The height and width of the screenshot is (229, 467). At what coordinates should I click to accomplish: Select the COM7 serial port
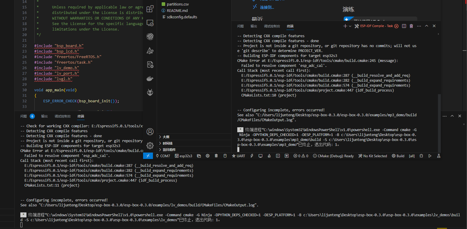pos(163,156)
